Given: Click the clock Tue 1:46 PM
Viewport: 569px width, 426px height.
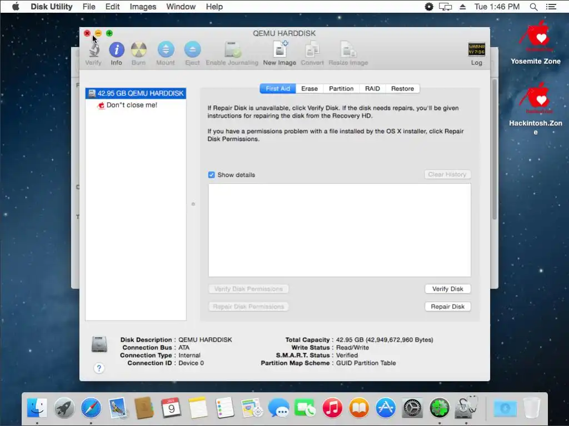Looking at the screenshot, I should tap(497, 7).
